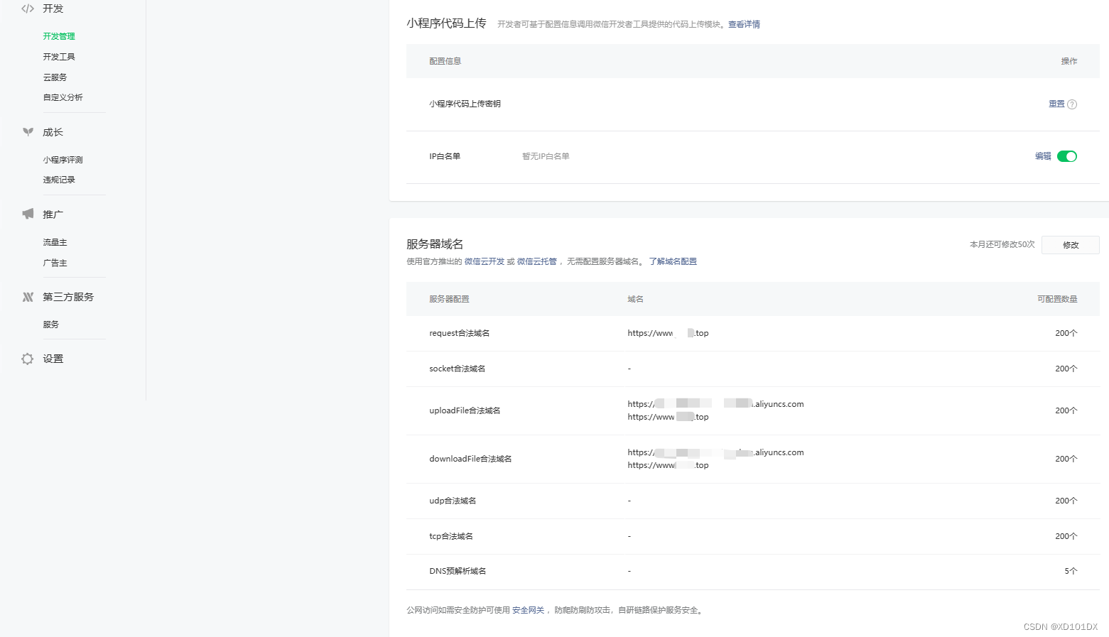This screenshot has height=637, width=1109.
Task: Click the 可配置数量 column header
Action: tap(1057, 299)
